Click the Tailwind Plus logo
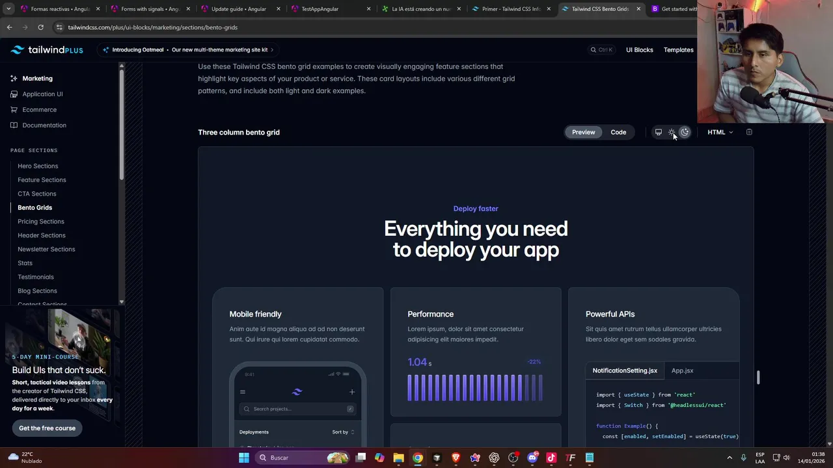 47,50
